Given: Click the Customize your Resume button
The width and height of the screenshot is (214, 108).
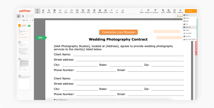Looking at the screenshot, I should click(x=119, y=32).
